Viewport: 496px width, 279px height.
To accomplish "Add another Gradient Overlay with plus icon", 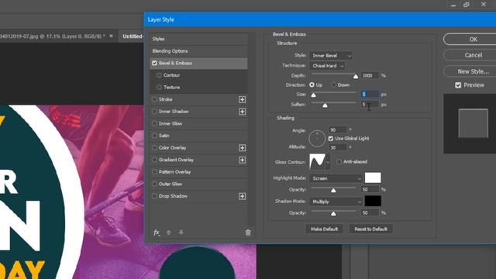I will (242, 160).
